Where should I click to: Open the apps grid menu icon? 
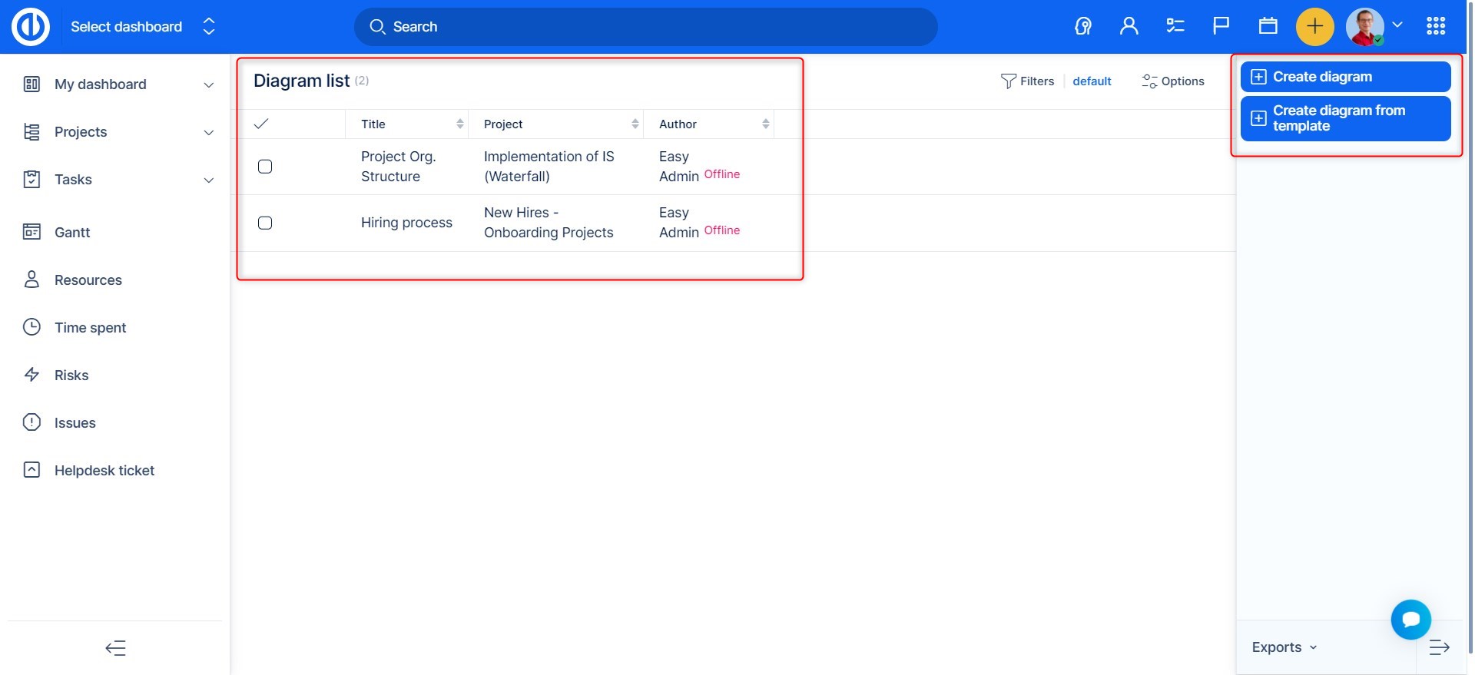coord(1436,27)
